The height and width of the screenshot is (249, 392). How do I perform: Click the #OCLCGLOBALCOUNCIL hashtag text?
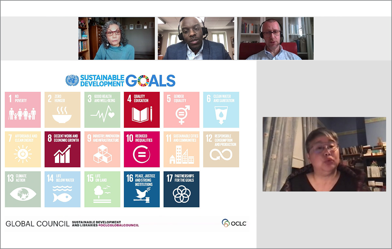point(121,225)
